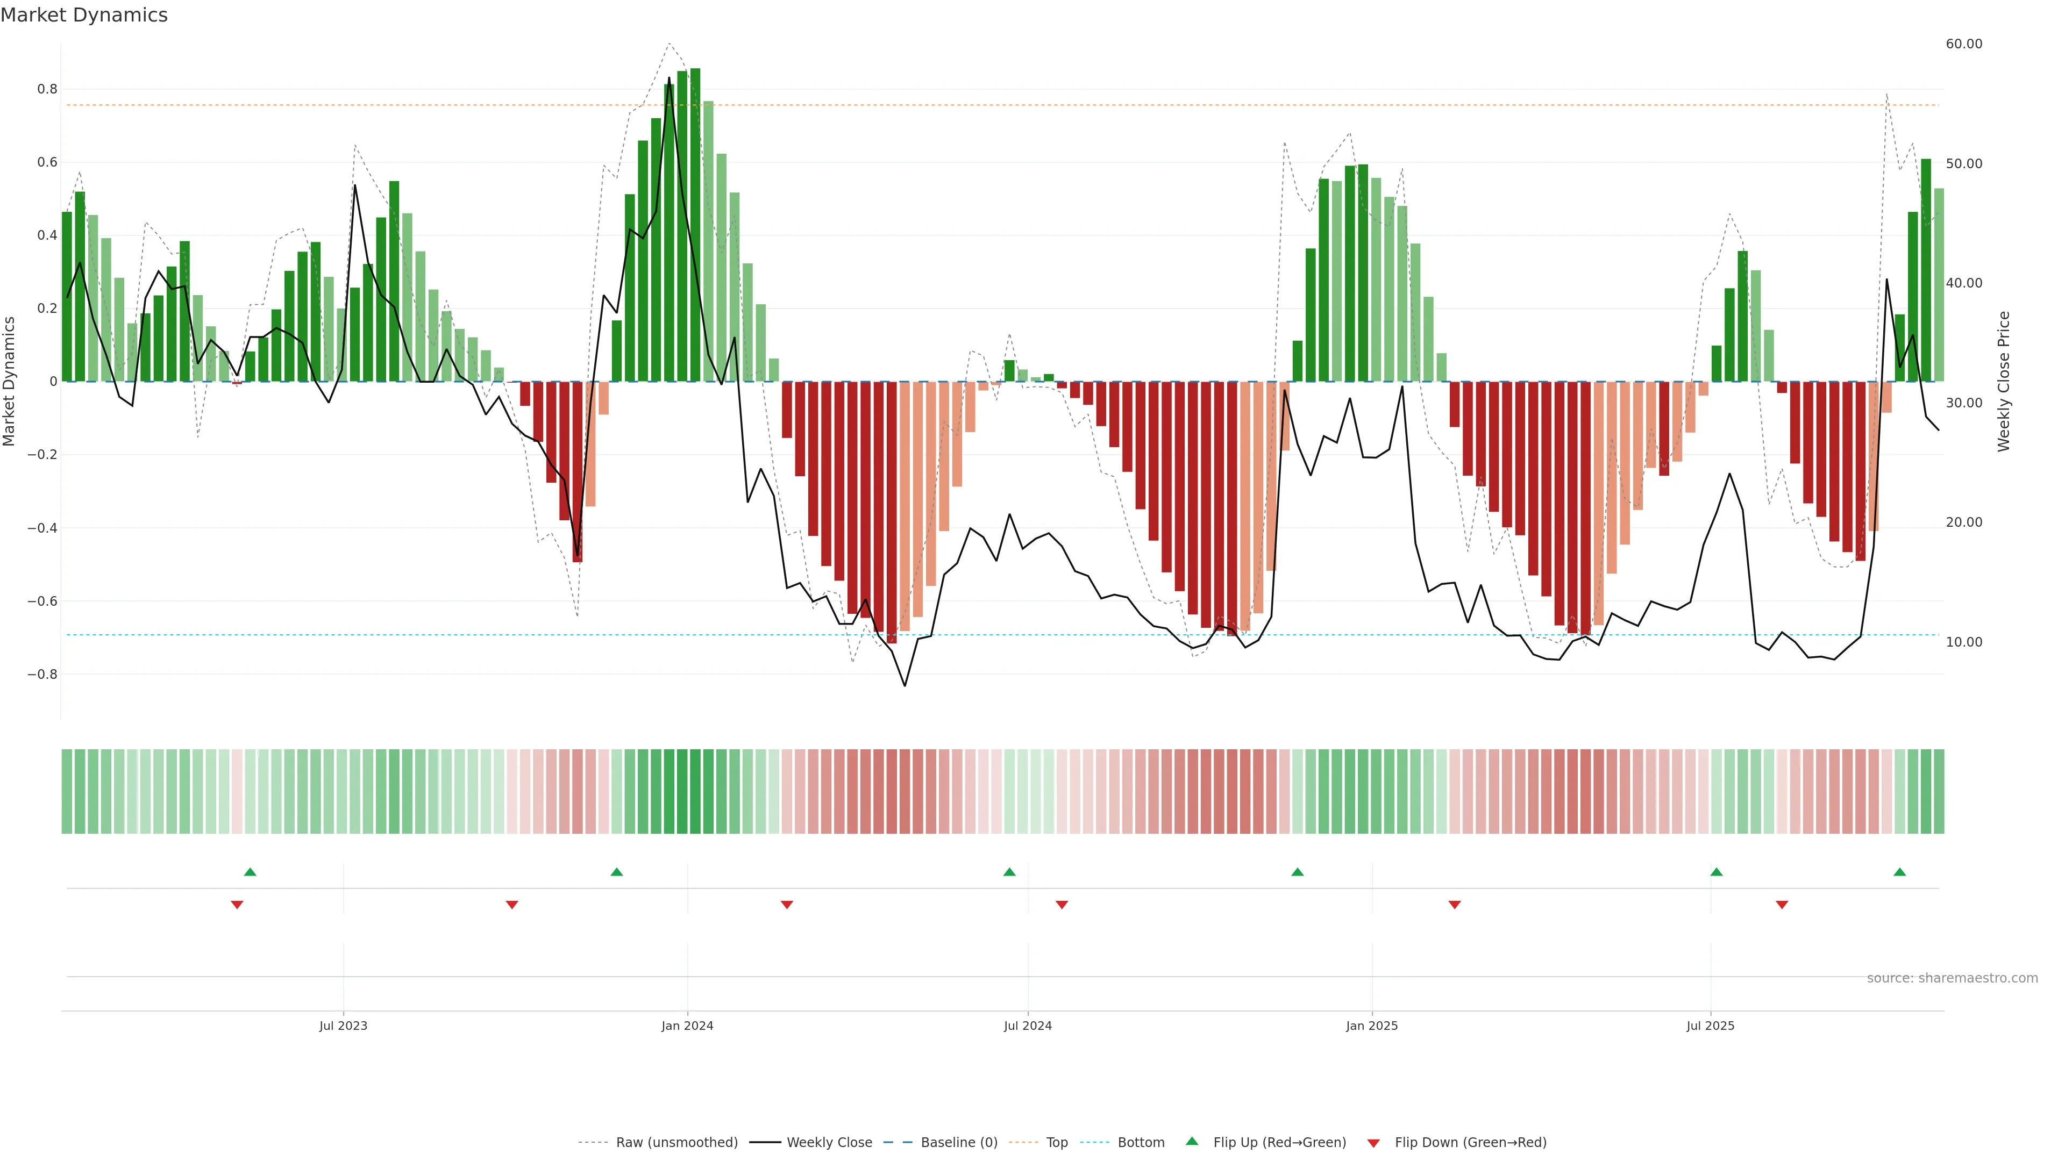
Task: Click the Market Dynamics chart title
Action: (x=84, y=15)
